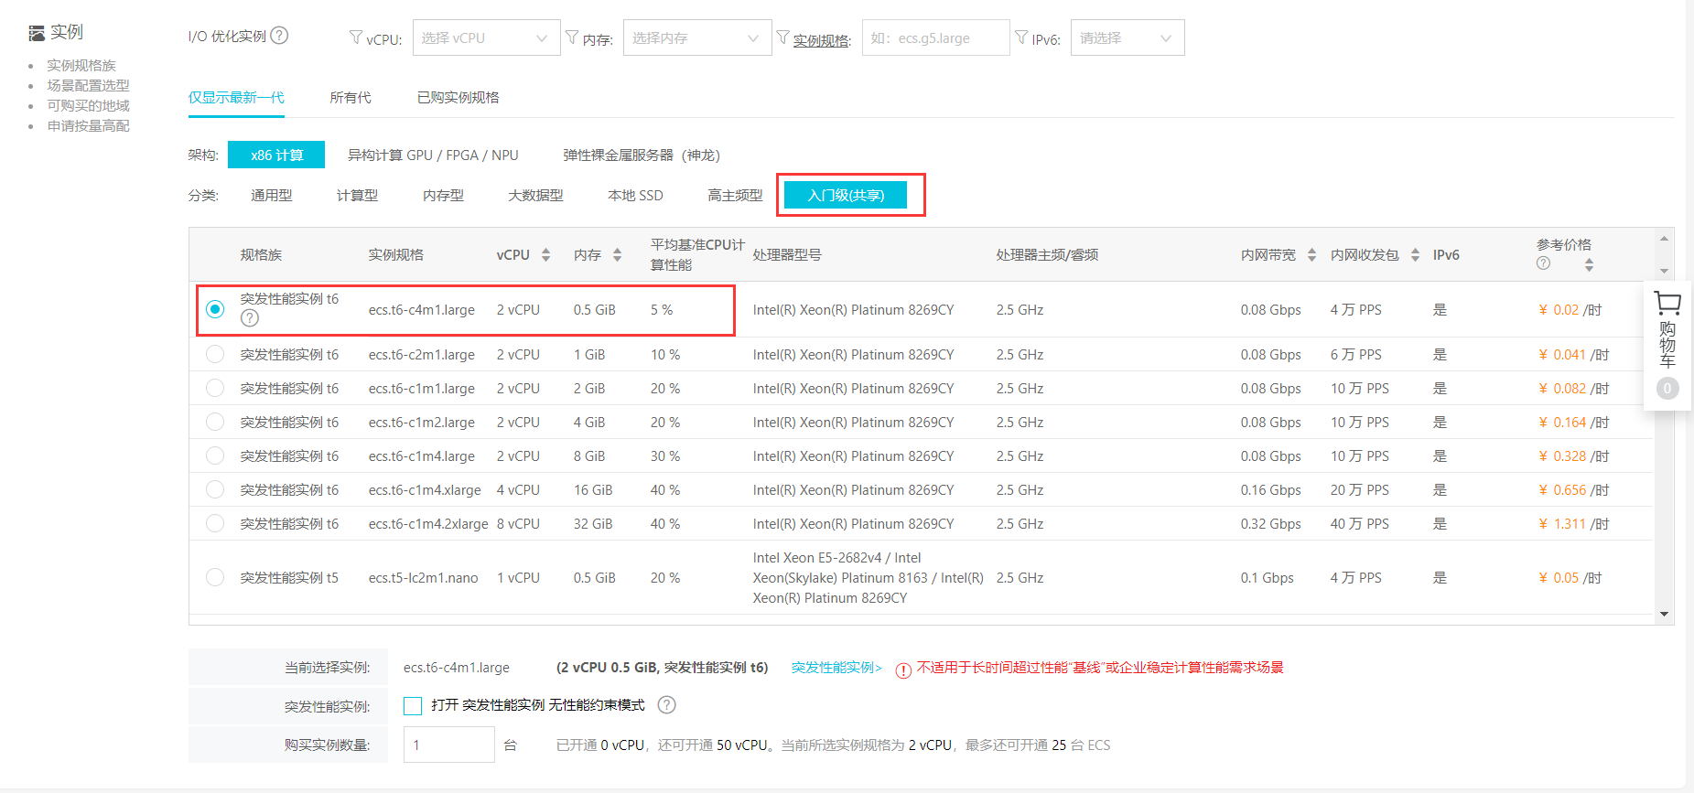The image size is (1694, 793).
Task: Select radio for ecs.t6-c2m1.large
Action: 215,354
